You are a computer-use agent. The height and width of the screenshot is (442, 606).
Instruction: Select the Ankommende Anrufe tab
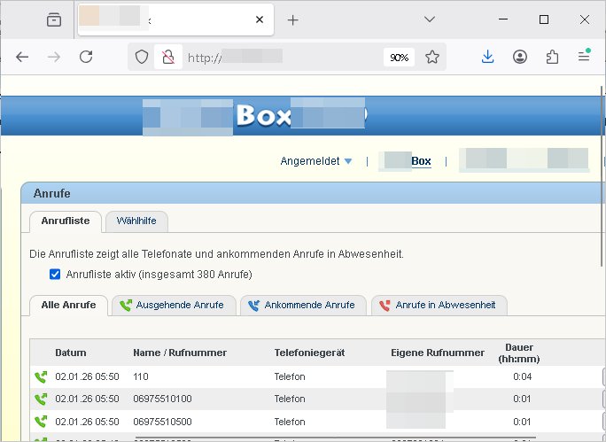pyautogui.click(x=303, y=305)
